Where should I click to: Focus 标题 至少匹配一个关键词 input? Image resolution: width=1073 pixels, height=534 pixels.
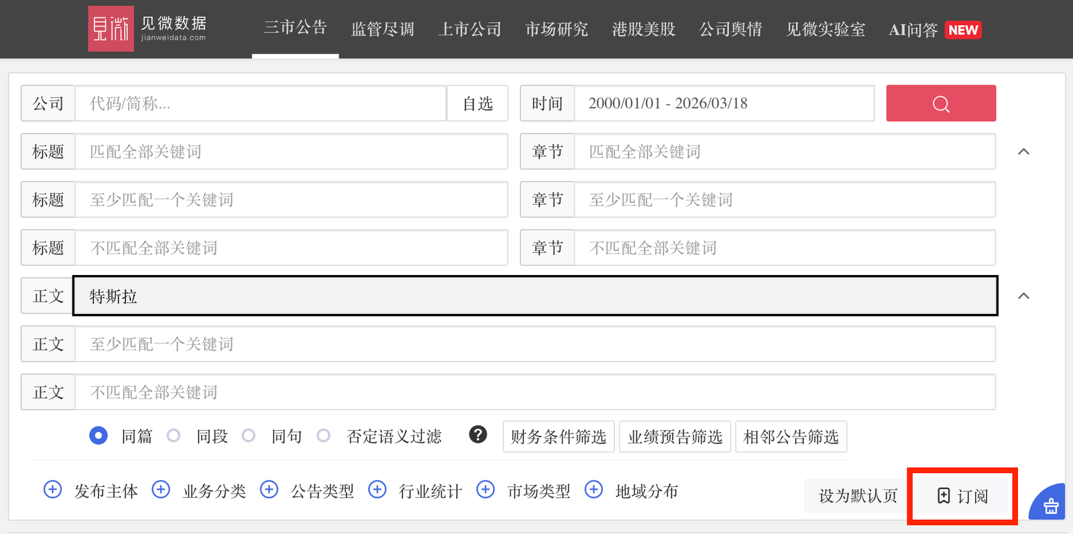click(291, 200)
